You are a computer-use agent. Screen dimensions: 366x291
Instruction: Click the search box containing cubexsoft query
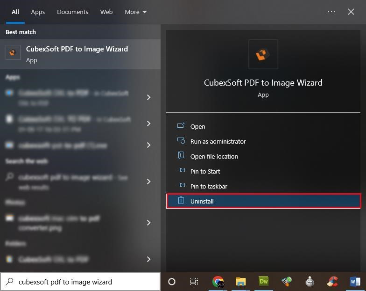coord(80,282)
